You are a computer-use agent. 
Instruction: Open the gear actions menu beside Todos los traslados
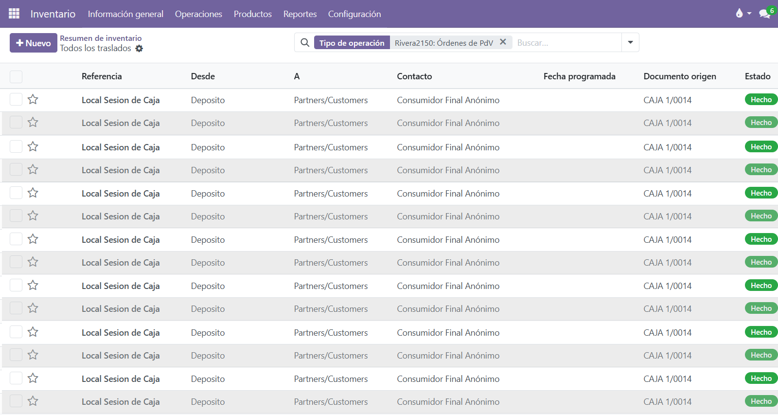point(139,49)
